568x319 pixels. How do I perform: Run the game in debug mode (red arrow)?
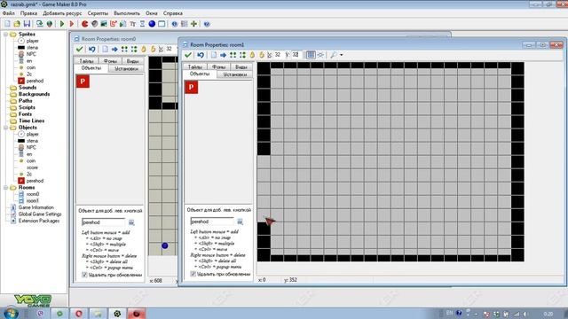[x=72, y=24]
